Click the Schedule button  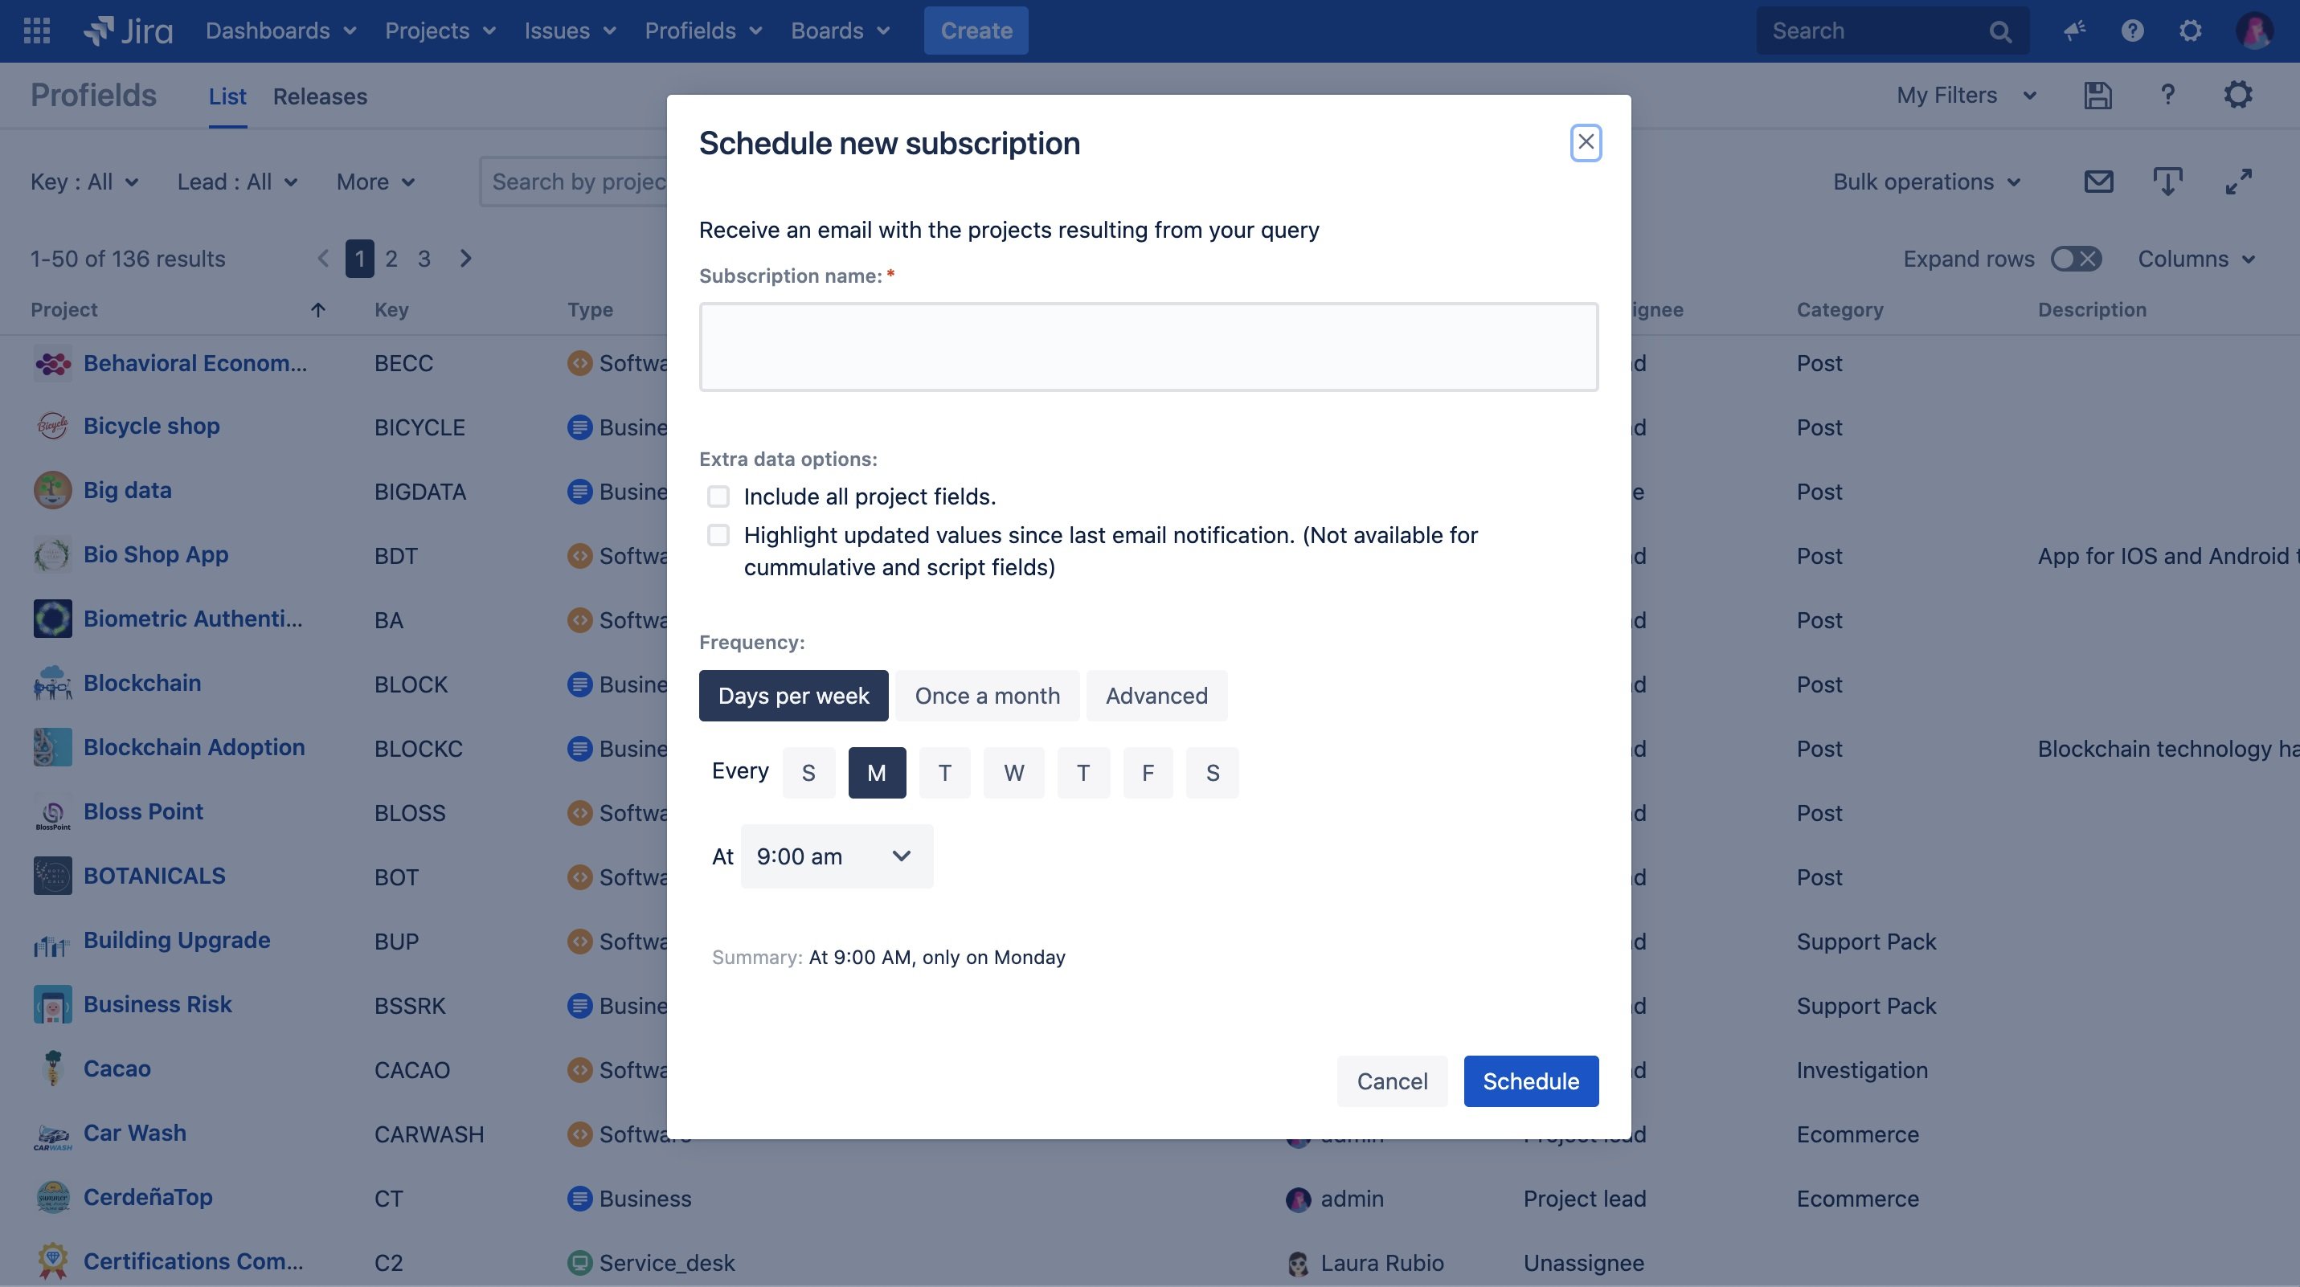pos(1531,1081)
